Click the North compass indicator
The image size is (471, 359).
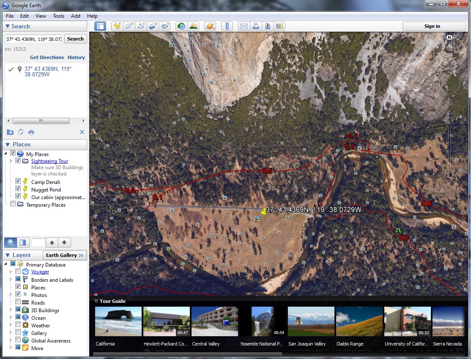(x=449, y=38)
